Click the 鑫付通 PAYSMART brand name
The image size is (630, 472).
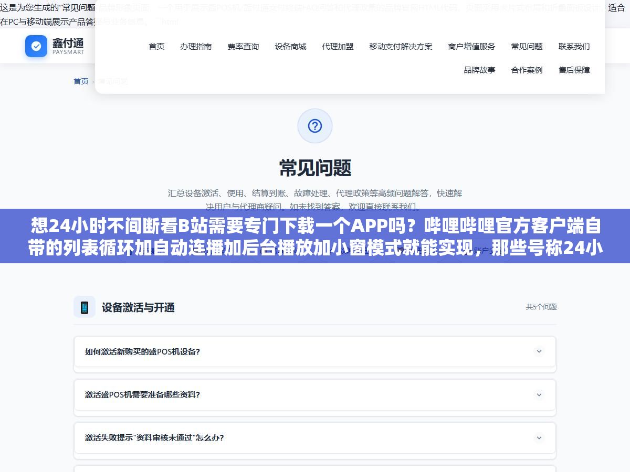click(68, 46)
